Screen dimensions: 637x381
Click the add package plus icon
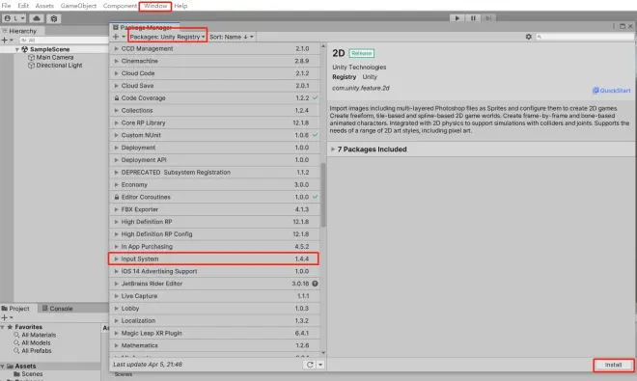116,37
